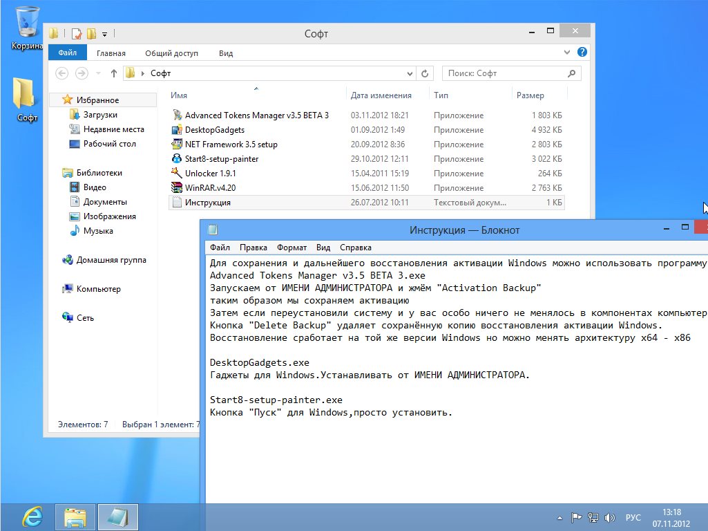
Task: Switch РУС input language indicator
Action: pos(633,518)
